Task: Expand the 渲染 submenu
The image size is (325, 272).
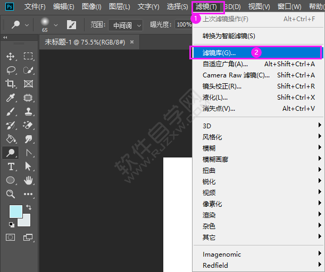Action: (x=259, y=215)
